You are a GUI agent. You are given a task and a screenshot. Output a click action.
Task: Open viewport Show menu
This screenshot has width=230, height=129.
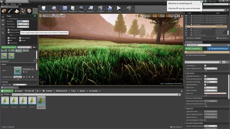63,16
